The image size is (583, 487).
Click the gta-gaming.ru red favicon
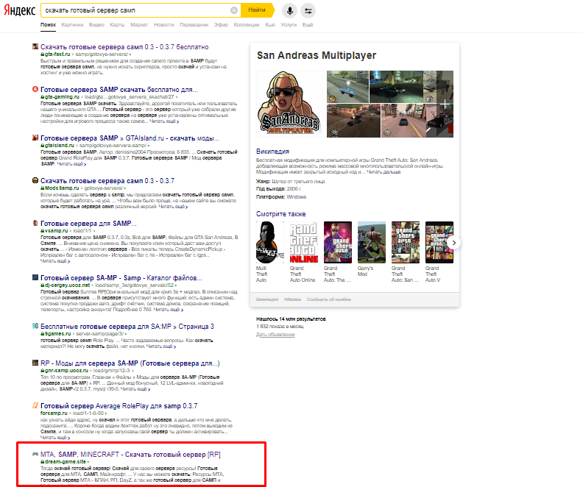pyautogui.click(x=35, y=89)
